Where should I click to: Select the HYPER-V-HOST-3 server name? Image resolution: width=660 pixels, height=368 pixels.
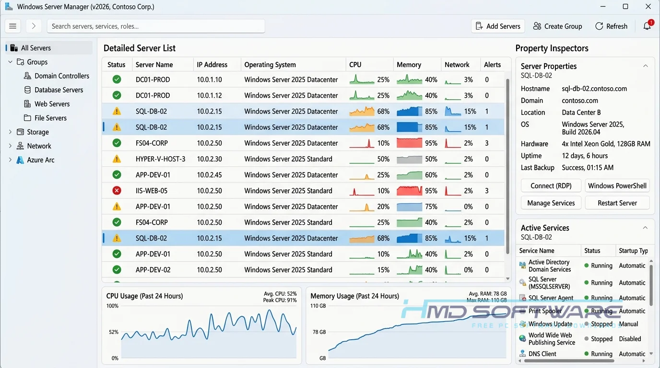[x=160, y=159]
